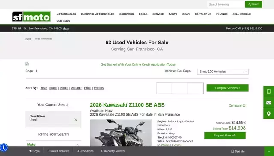Open the 1 Video link
The height and width of the screenshot is (156, 274).
point(176,145)
